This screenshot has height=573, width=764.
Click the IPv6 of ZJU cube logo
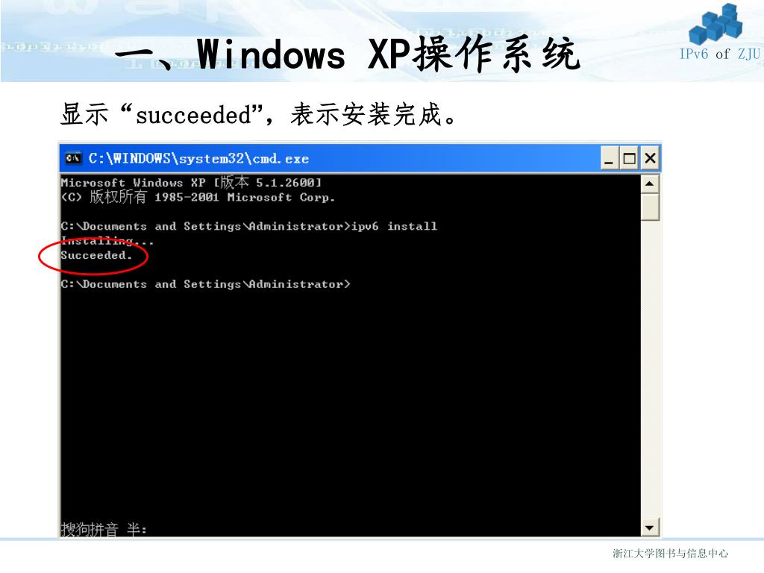point(716,23)
